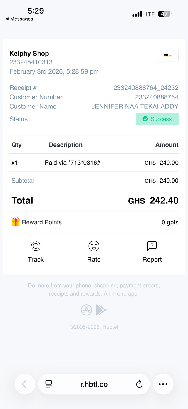
Task: Tap the Track order icon
Action: (36, 246)
